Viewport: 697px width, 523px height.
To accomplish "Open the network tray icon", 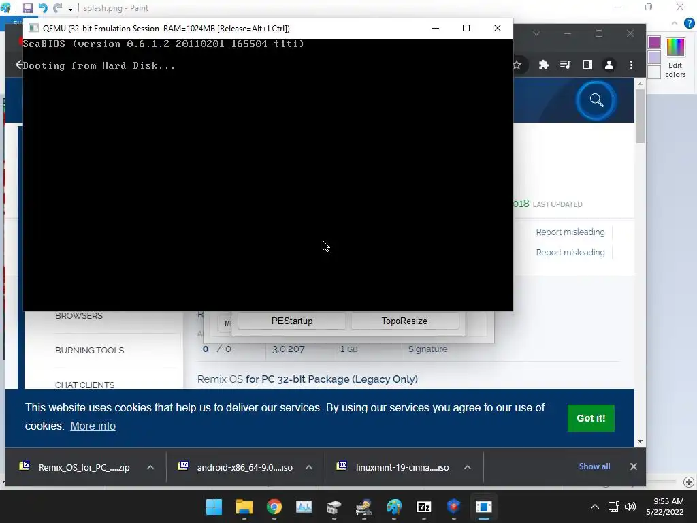I will pos(613,507).
